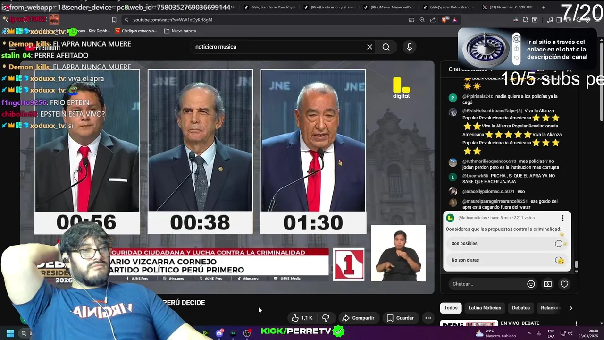Bookmark this page in address bar
604x340 pixels.
click(114, 20)
